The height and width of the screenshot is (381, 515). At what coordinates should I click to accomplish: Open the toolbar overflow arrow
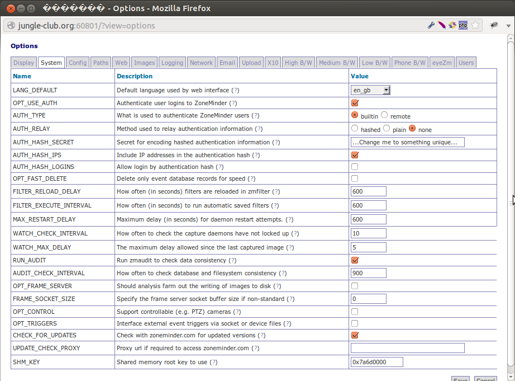508,26
